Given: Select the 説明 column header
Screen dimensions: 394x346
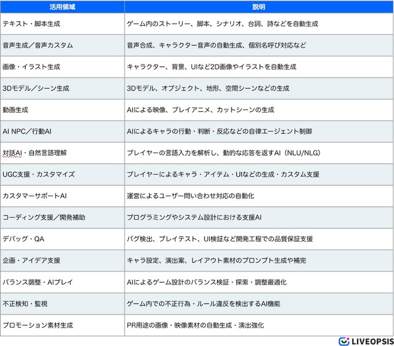Looking at the screenshot, I should [258, 7].
